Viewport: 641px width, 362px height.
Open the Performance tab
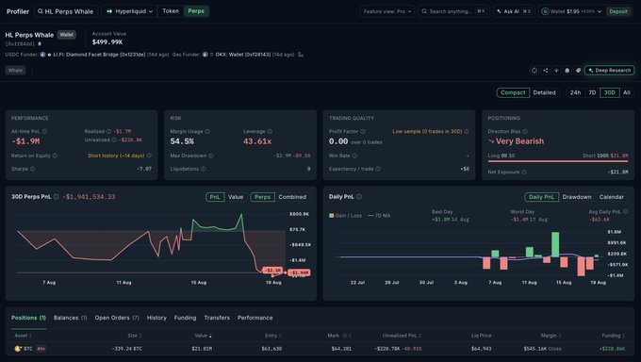255,318
